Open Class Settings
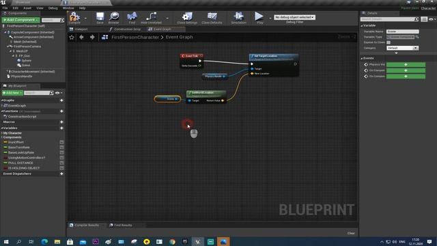437x246 pixels. tap(187, 18)
